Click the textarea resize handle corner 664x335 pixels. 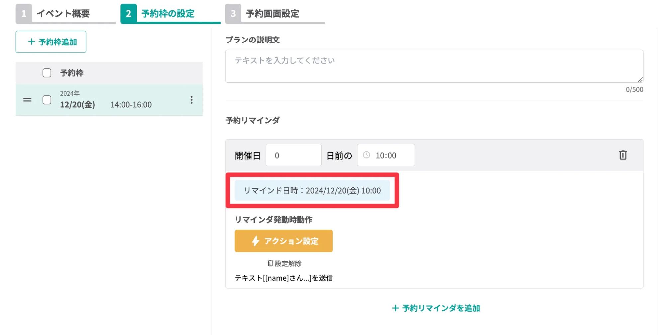tap(640, 80)
